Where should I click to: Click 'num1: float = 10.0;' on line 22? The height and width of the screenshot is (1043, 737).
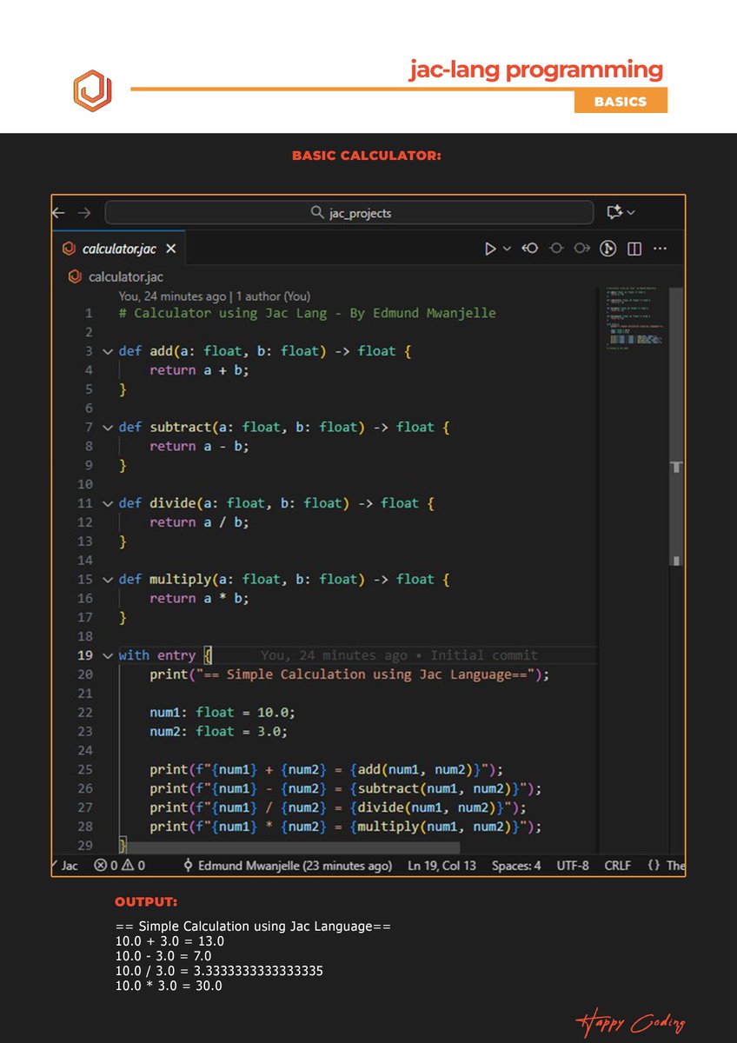coord(222,713)
